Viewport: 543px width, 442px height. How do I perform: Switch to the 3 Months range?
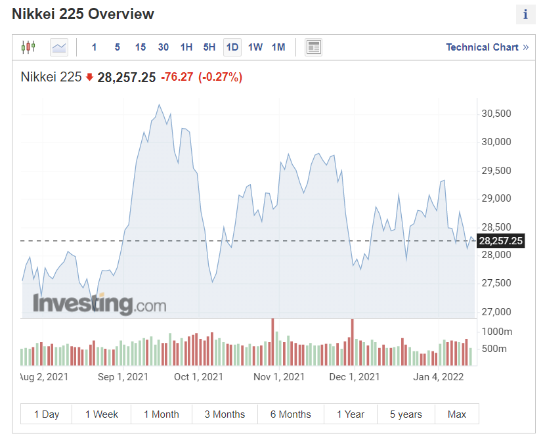point(225,414)
